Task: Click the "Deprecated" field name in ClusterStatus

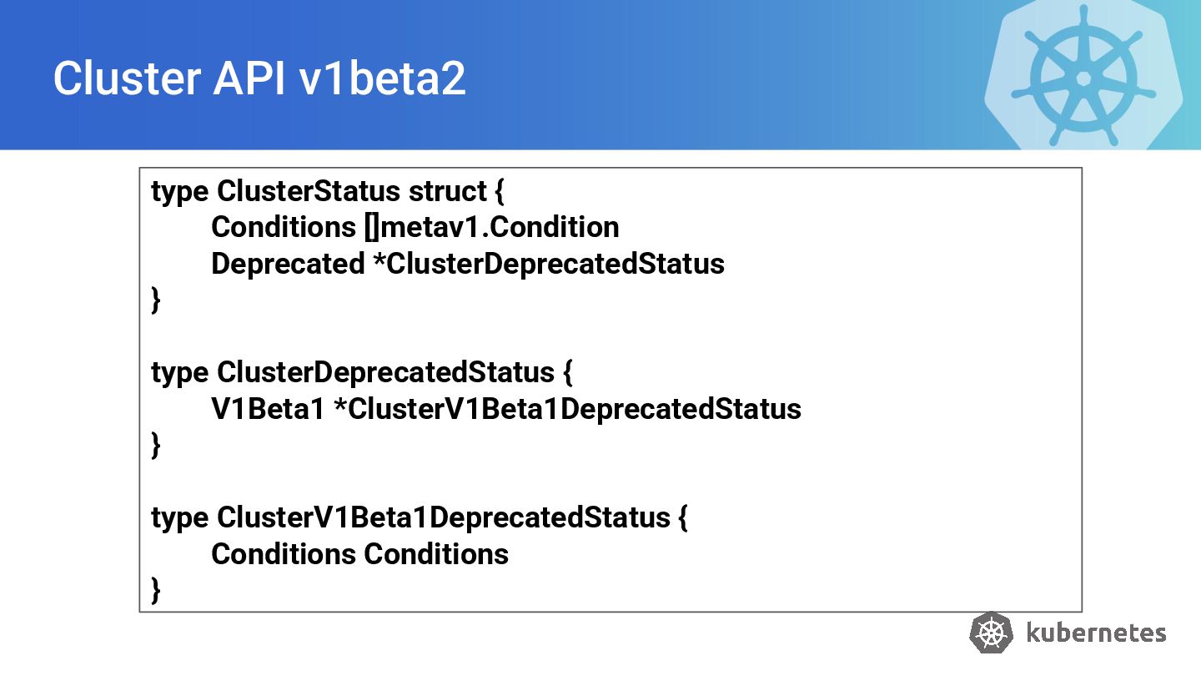Action: click(288, 264)
